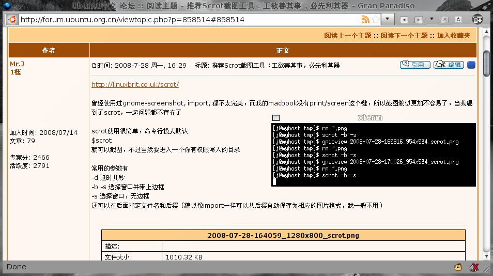Image resolution: width=493 pixels, height=276 pixels.
Task: Click the monkey face status bar icon
Action: tap(458, 267)
